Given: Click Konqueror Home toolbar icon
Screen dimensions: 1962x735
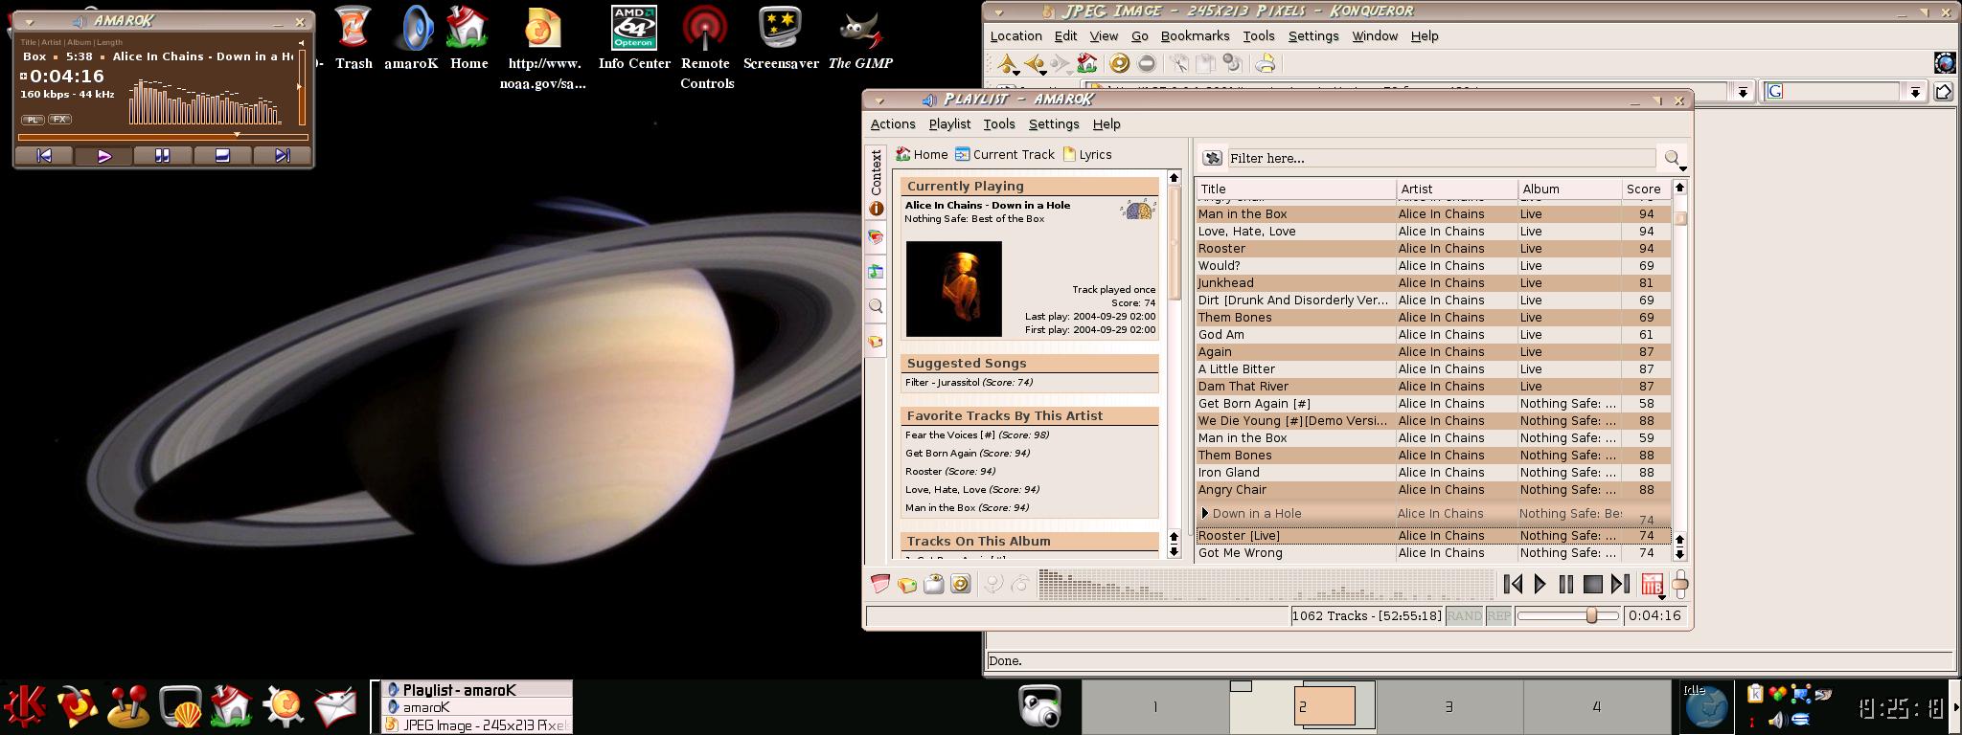Looking at the screenshot, I should pos(1086,64).
